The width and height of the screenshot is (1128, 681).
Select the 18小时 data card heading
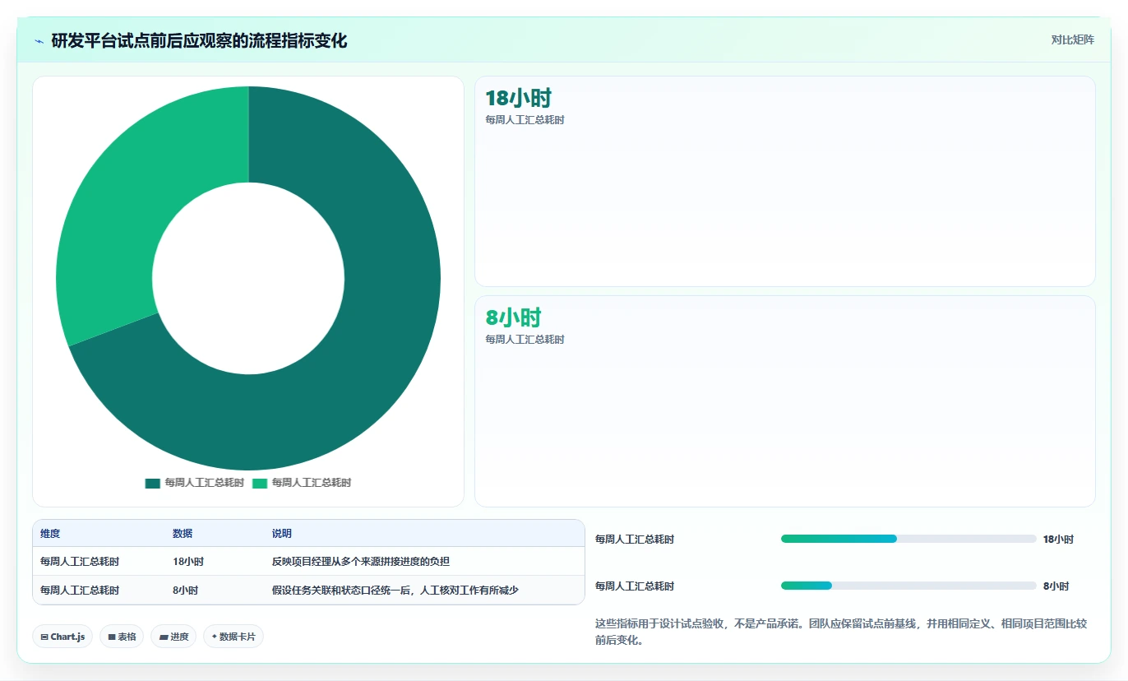(518, 99)
